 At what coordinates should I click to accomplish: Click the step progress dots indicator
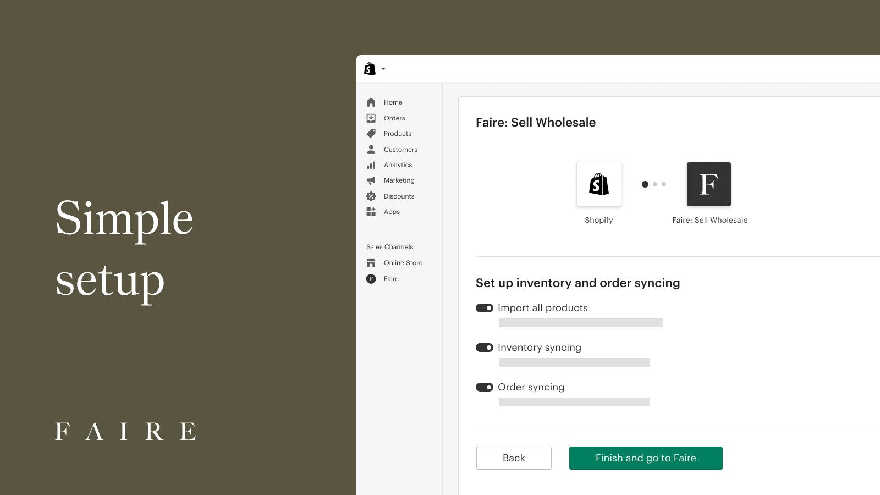654,184
